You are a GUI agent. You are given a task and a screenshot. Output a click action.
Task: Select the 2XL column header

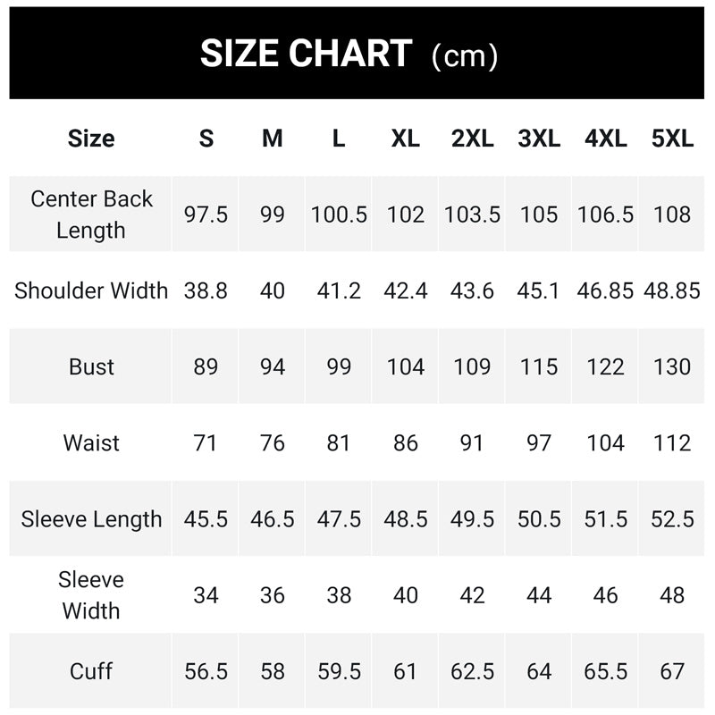coord(473,139)
